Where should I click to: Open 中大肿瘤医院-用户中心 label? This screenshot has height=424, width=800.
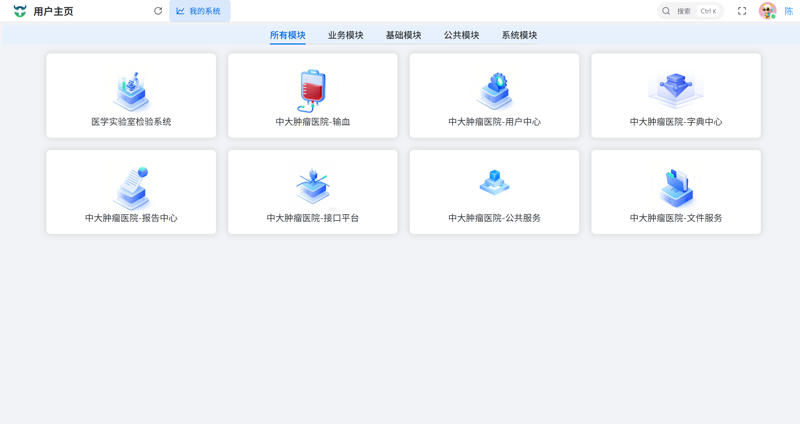(x=494, y=122)
